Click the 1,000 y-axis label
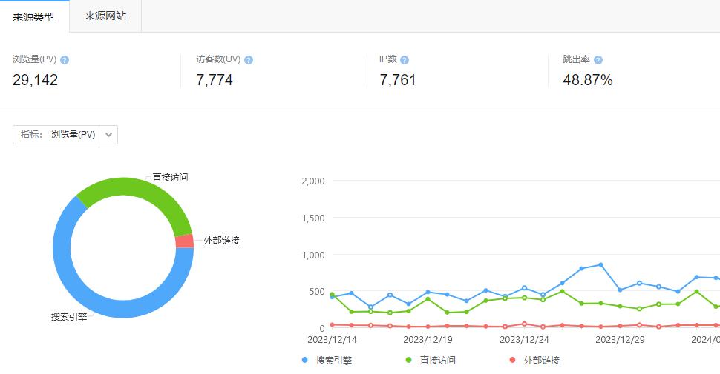Image resolution: width=720 pixels, height=374 pixels. point(313,255)
